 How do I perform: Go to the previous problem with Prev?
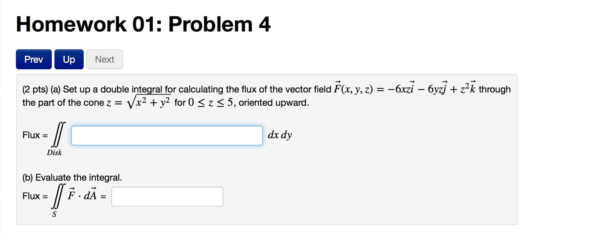pos(34,59)
